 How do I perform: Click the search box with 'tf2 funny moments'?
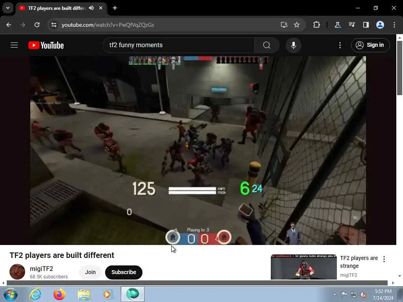(x=179, y=45)
